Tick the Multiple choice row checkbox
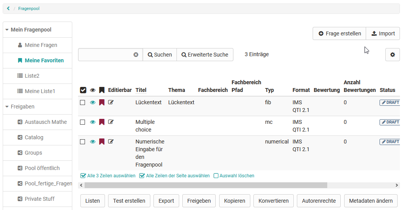 [x=83, y=122]
